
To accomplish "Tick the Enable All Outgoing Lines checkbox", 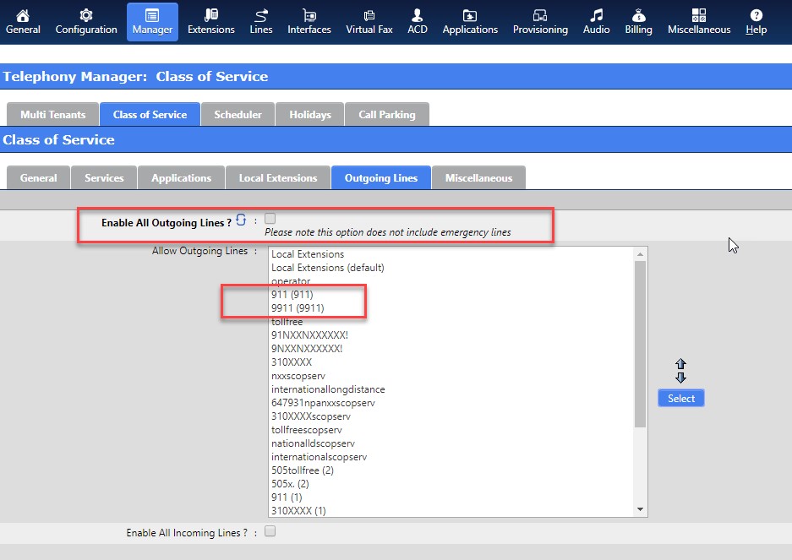I will pyautogui.click(x=270, y=218).
